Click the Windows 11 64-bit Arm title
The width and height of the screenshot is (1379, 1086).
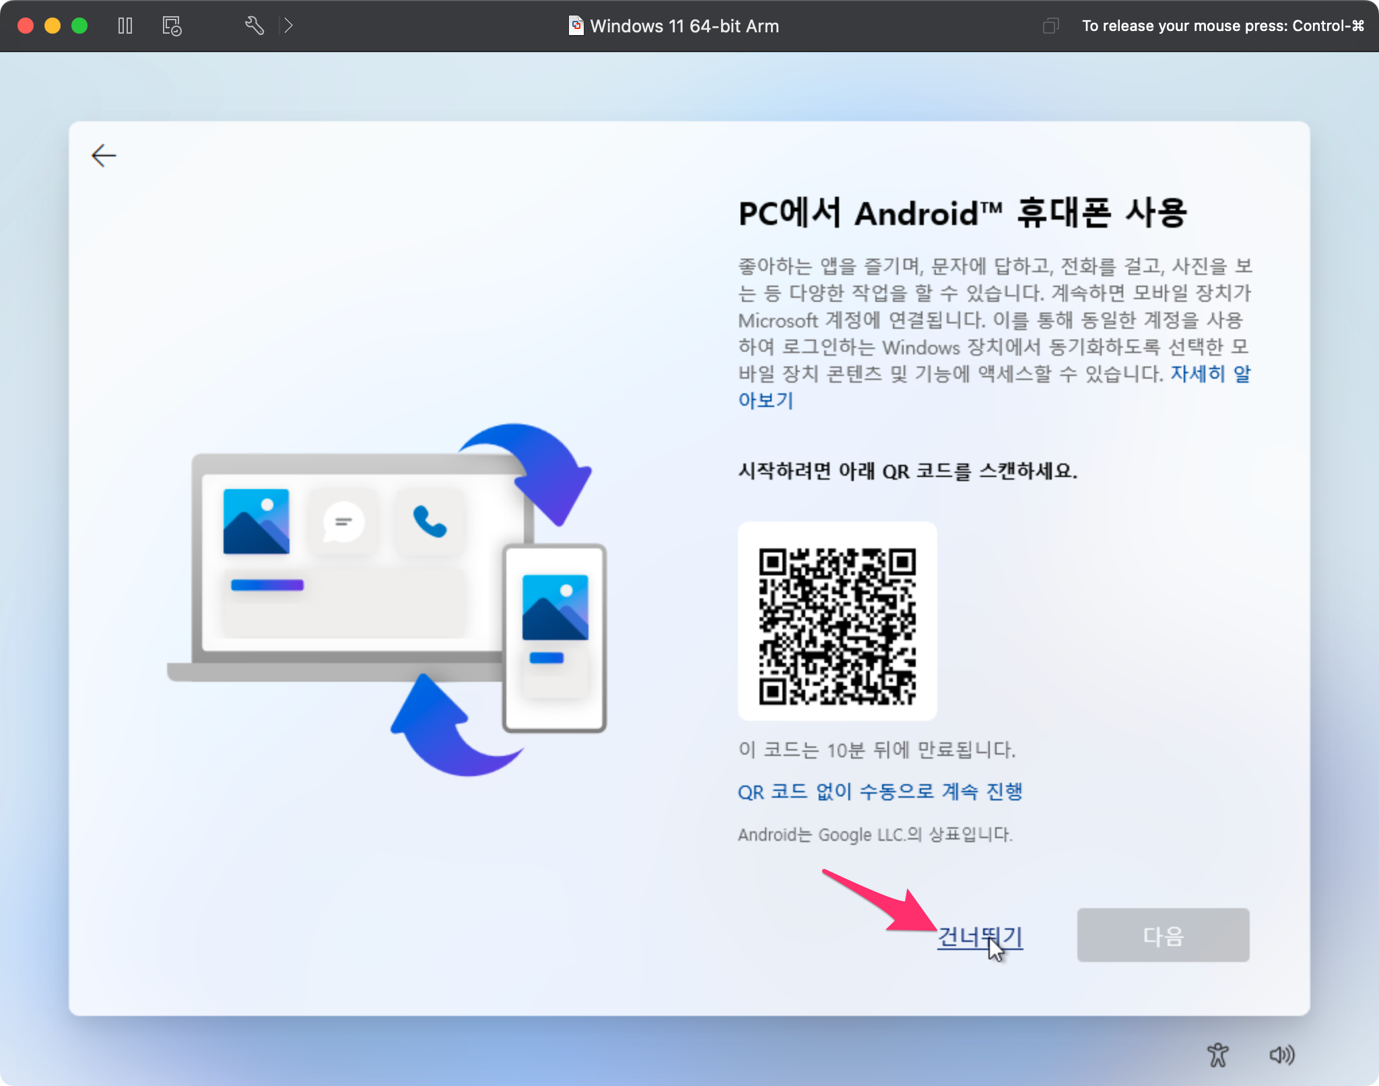click(684, 26)
